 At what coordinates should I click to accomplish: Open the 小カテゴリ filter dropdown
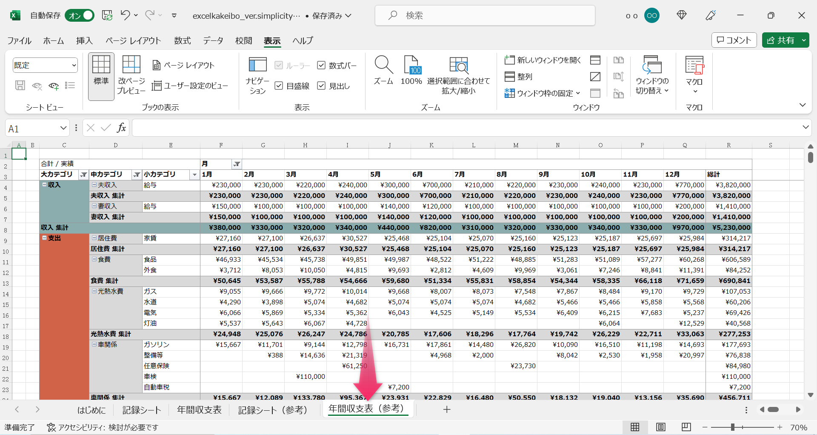tap(194, 175)
